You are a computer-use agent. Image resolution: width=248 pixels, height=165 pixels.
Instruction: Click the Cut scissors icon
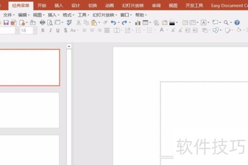(79, 22)
